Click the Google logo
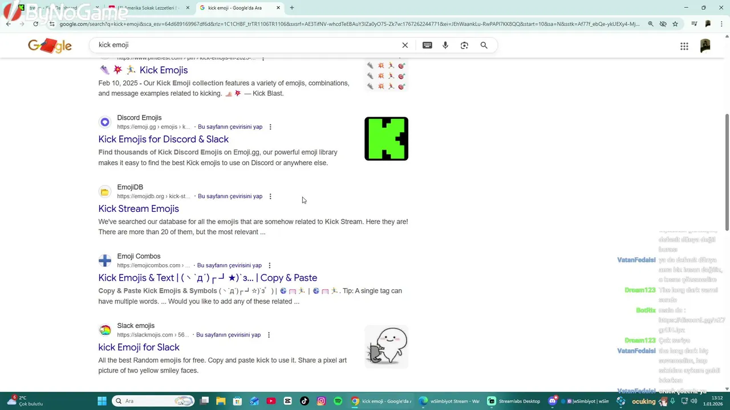The height and width of the screenshot is (410, 730). pos(50,46)
